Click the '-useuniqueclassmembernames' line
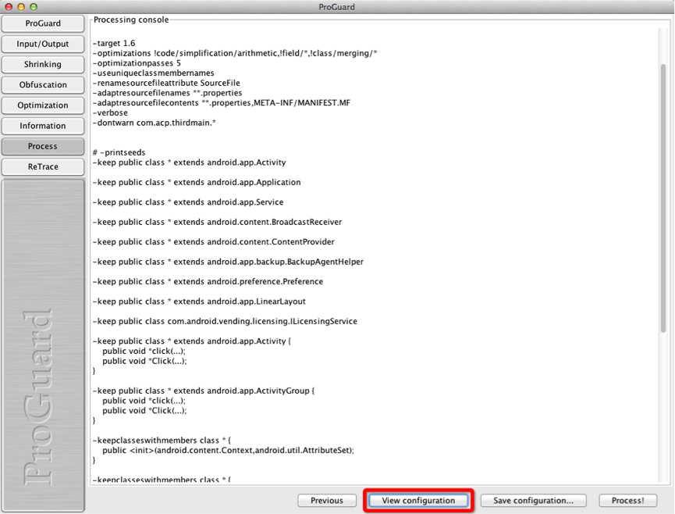 point(153,73)
